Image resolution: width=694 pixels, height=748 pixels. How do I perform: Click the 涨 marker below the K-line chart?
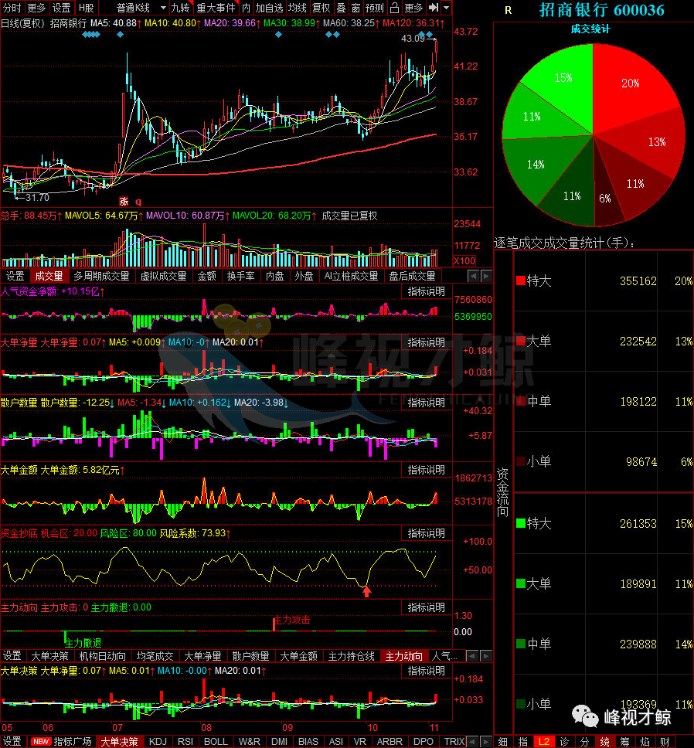[x=124, y=202]
